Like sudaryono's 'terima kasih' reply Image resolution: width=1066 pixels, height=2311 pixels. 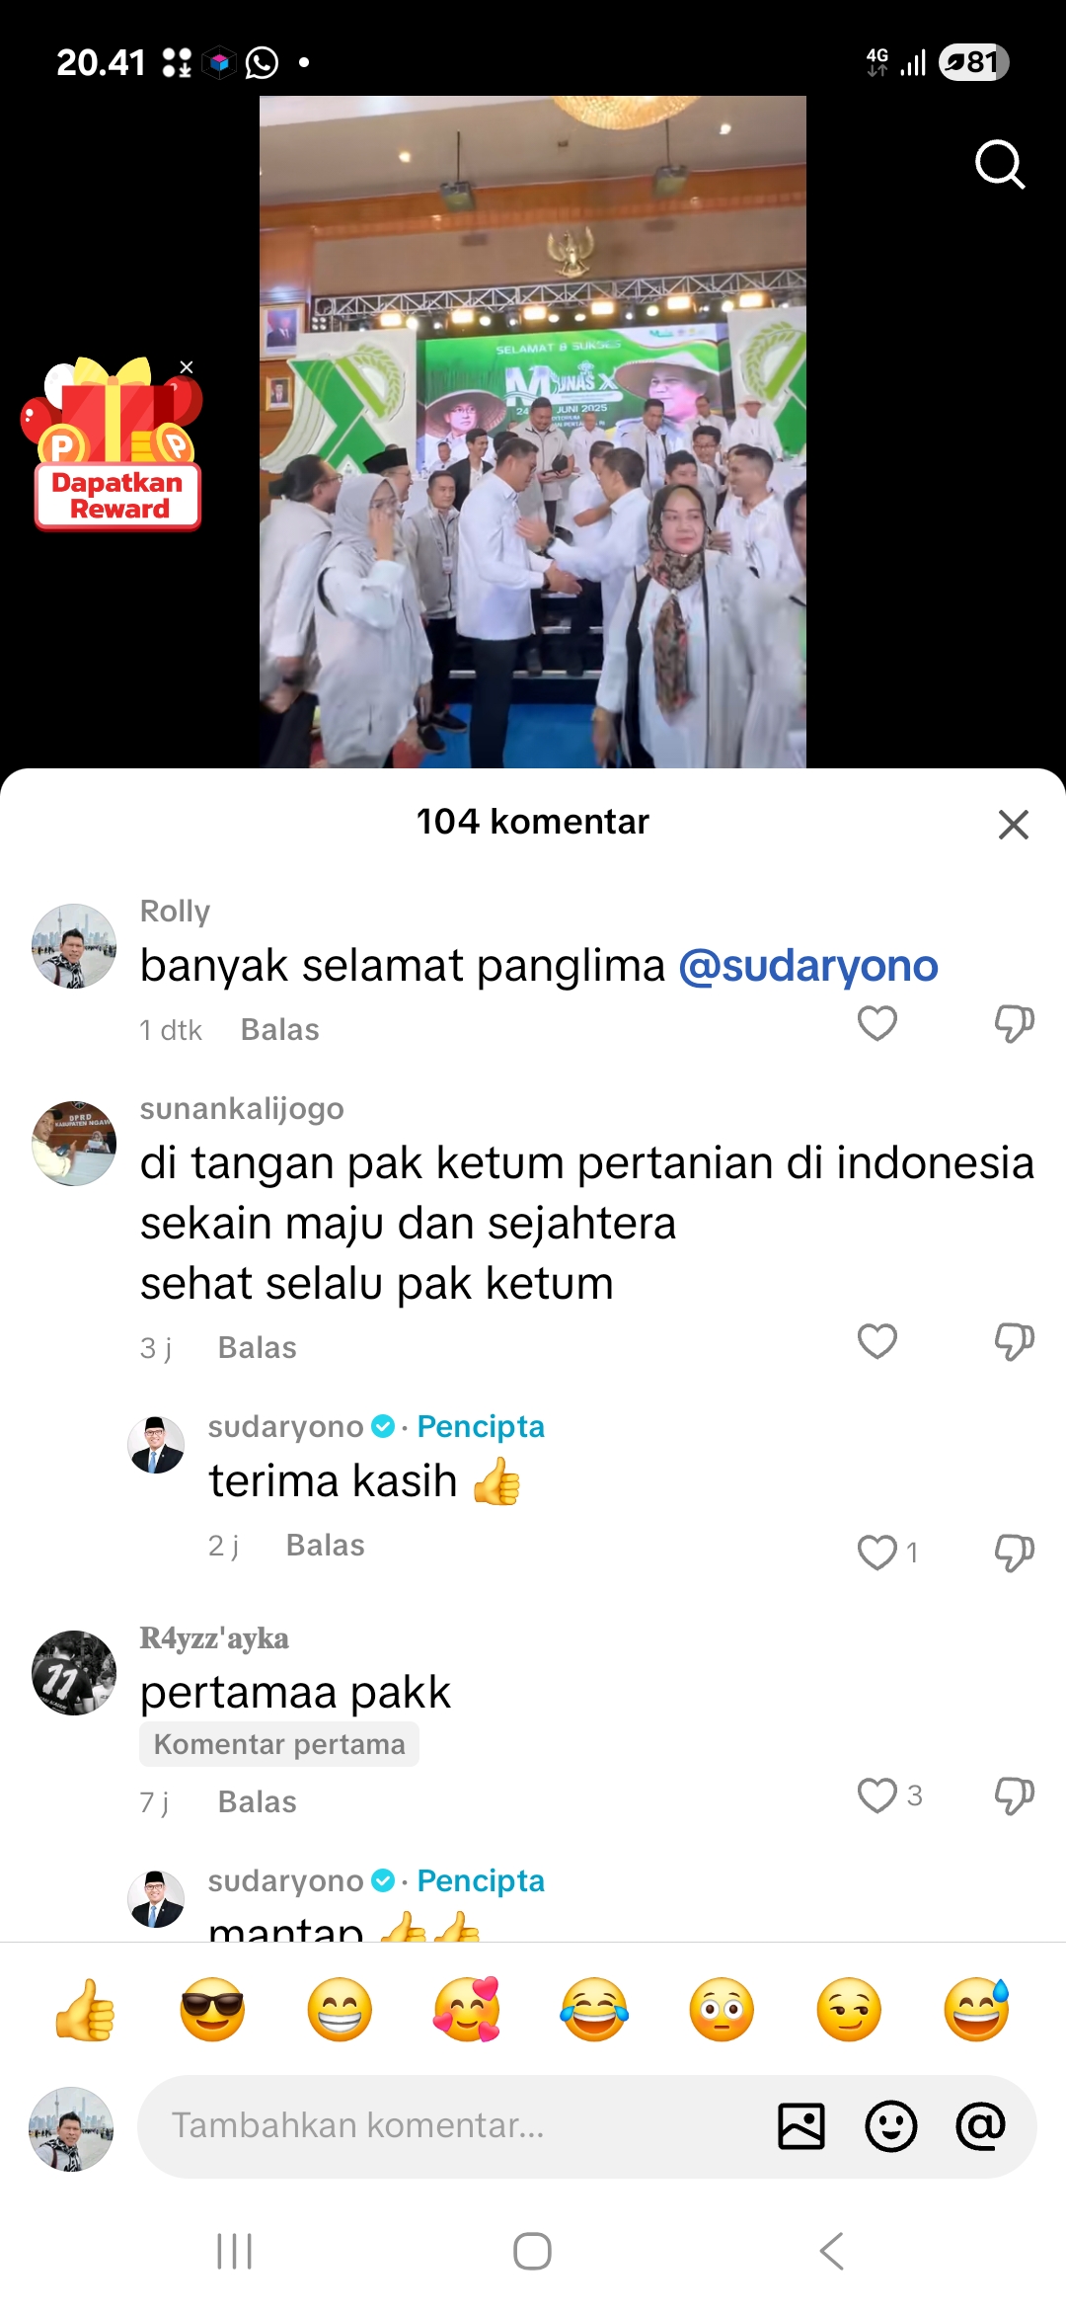click(876, 1553)
